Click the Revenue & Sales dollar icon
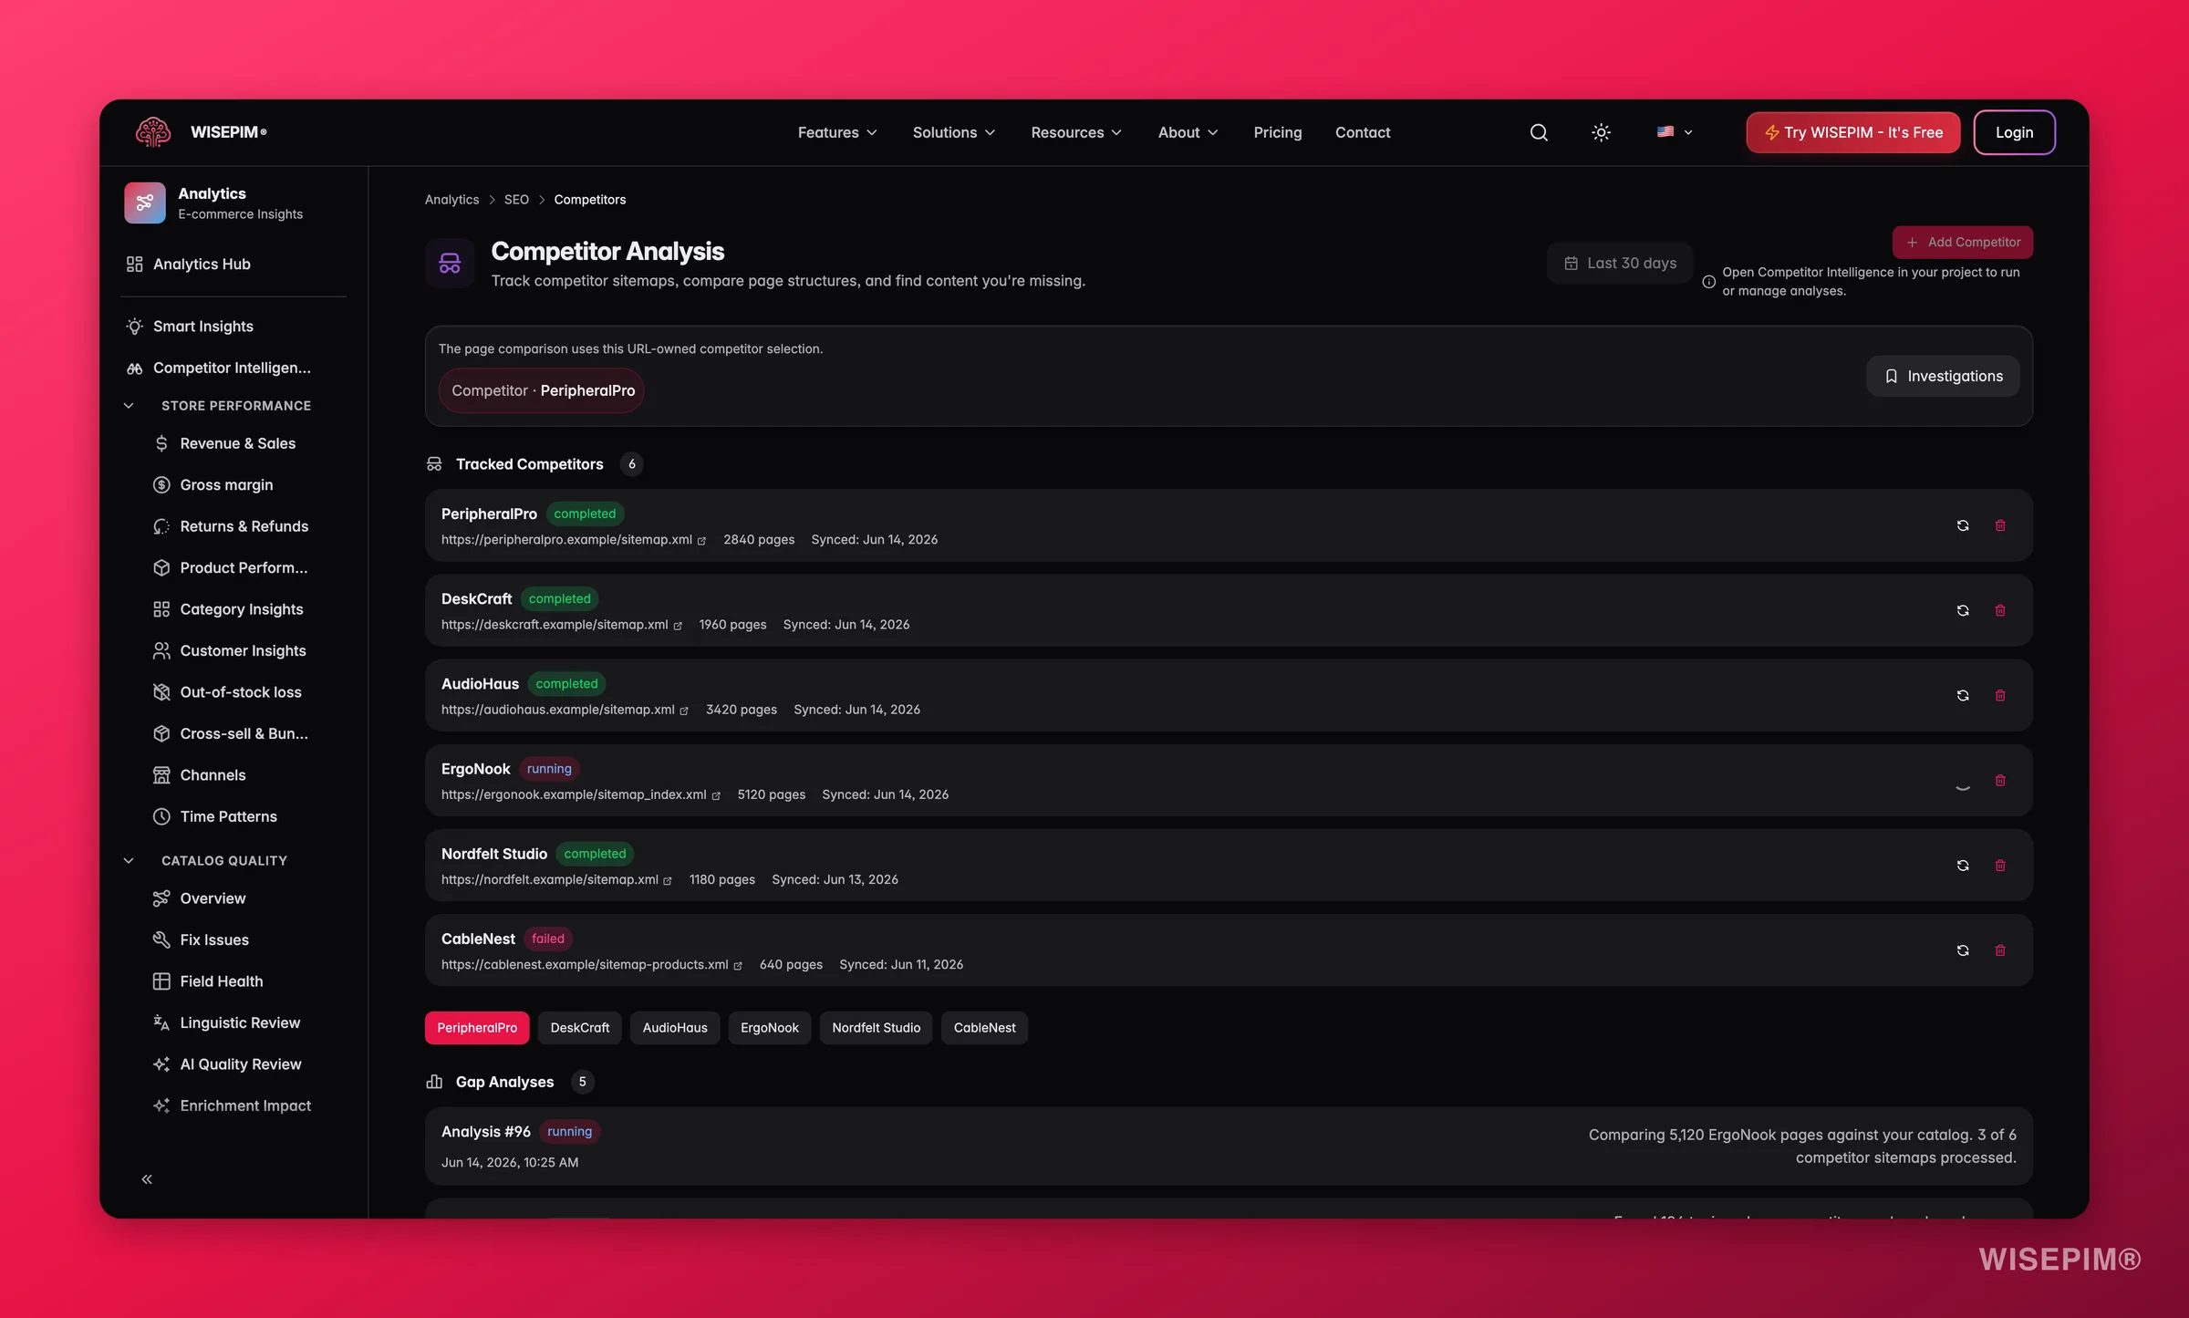 pyautogui.click(x=161, y=443)
